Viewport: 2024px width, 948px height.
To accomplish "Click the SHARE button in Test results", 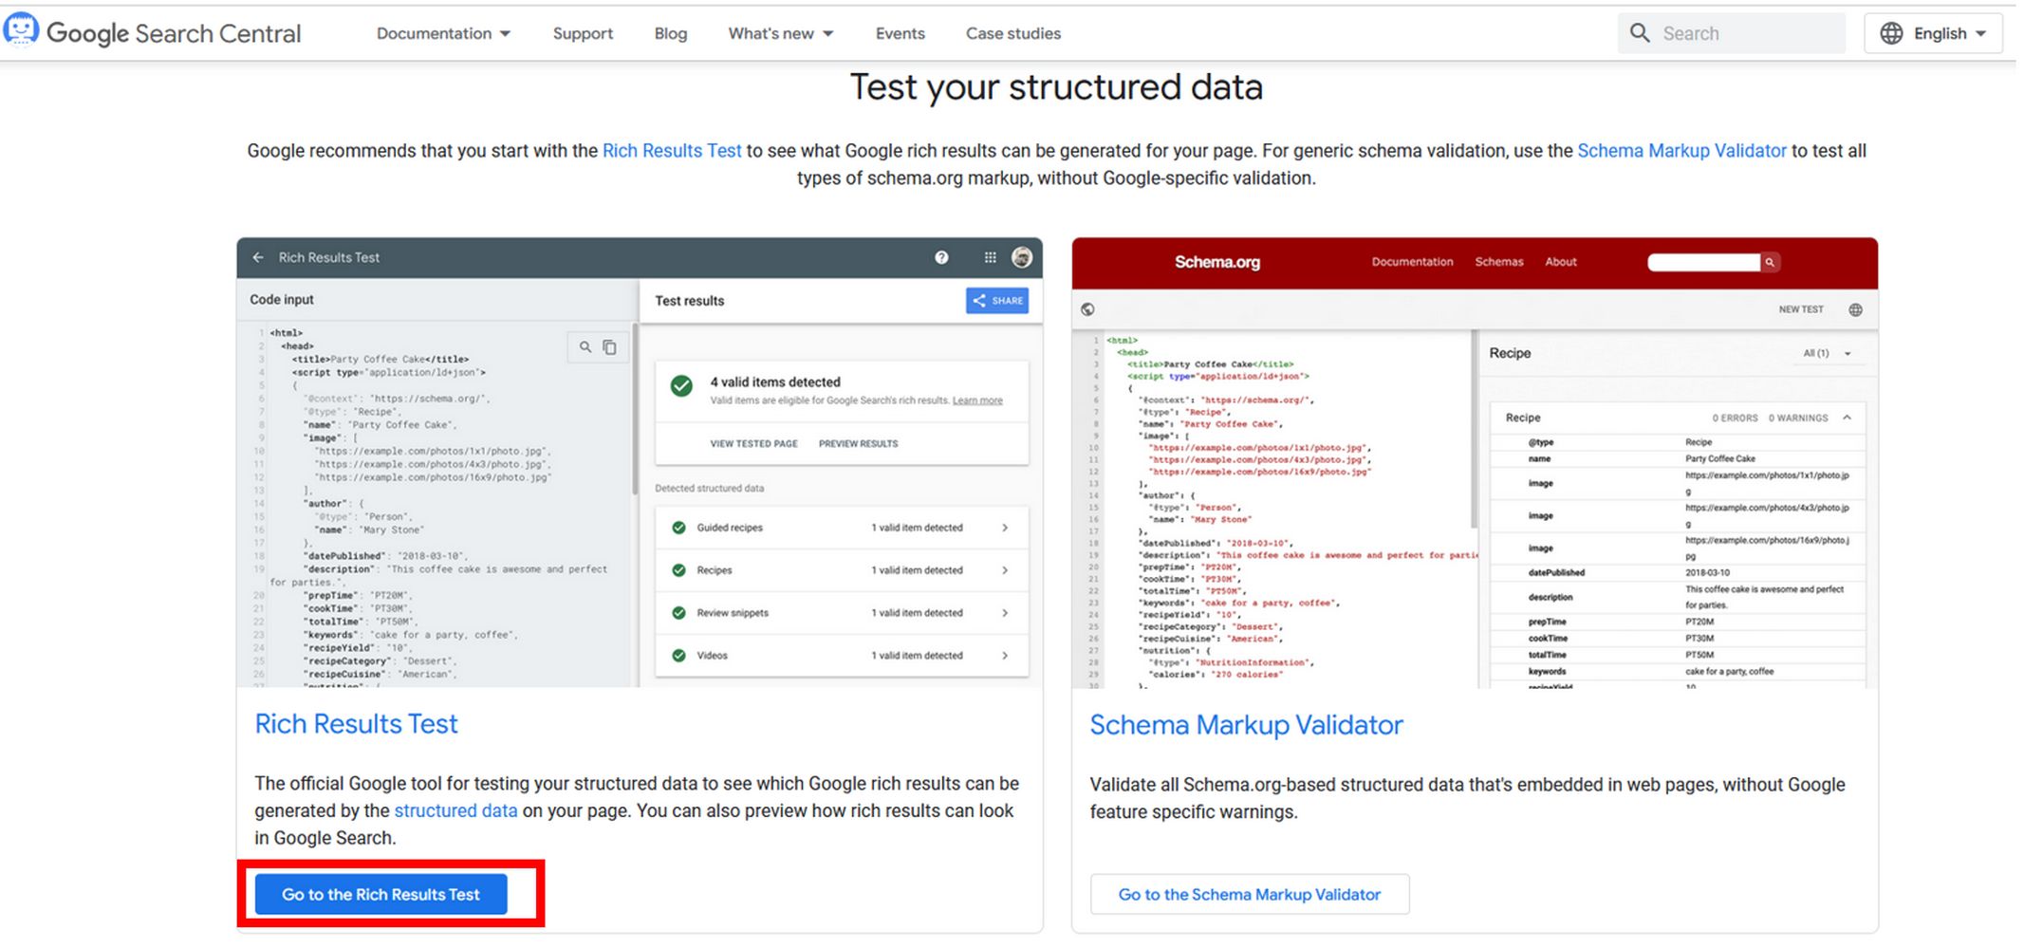I will pos(997,301).
